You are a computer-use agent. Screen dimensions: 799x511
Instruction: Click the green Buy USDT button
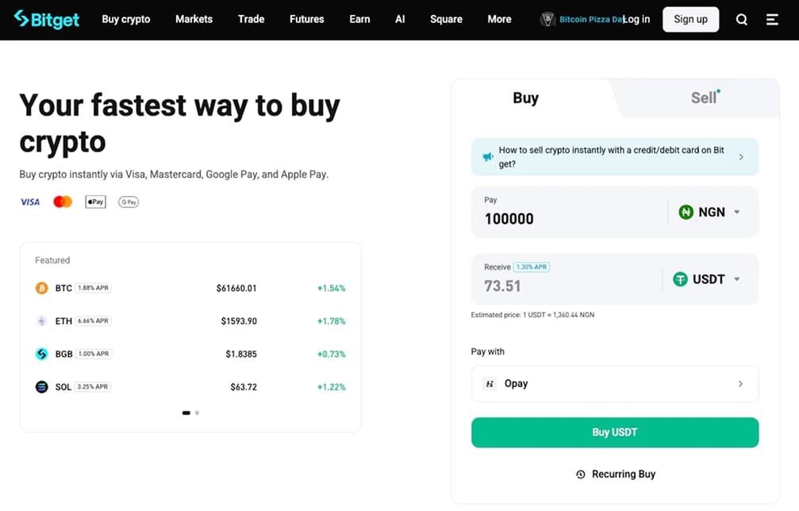click(615, 432)
